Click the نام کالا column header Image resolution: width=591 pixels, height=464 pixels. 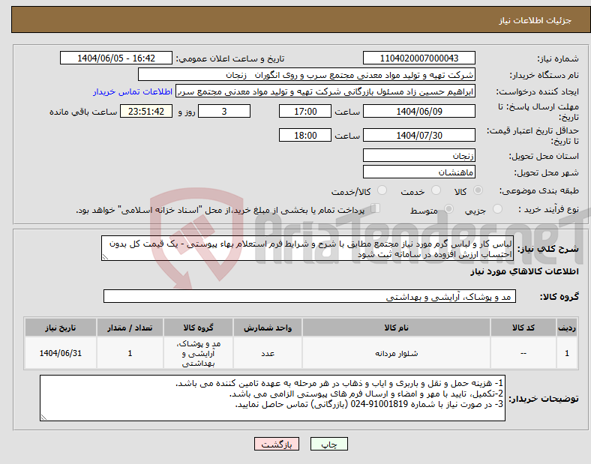pyautogui.click(x=396, y=328)
